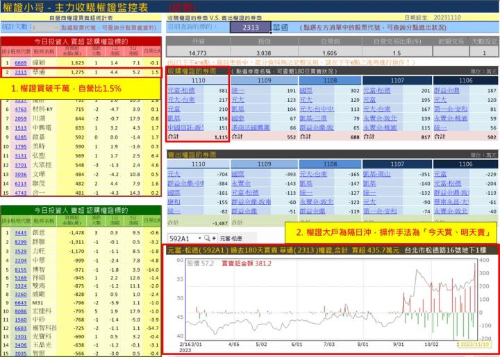
Task: Open stock code link 1513
Action: tap(21, 128)
